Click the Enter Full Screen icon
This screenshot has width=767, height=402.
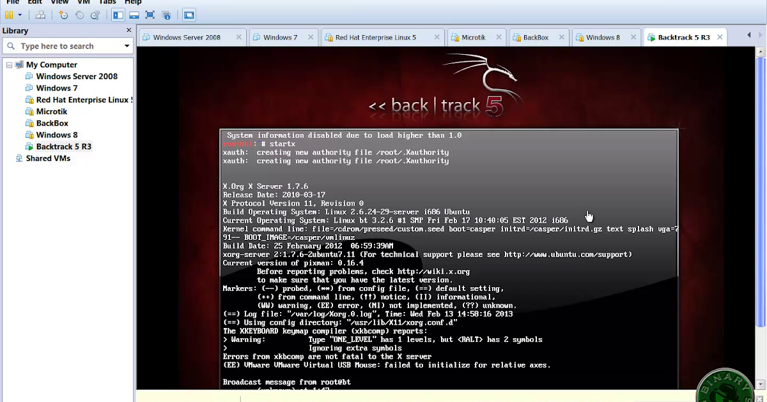(x=150, y=15)
